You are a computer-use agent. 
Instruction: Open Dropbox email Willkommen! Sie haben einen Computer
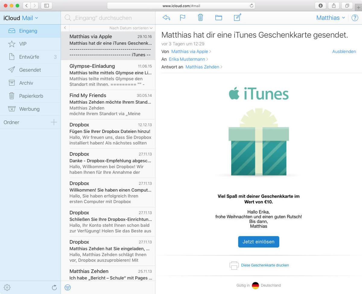(108, 192)
